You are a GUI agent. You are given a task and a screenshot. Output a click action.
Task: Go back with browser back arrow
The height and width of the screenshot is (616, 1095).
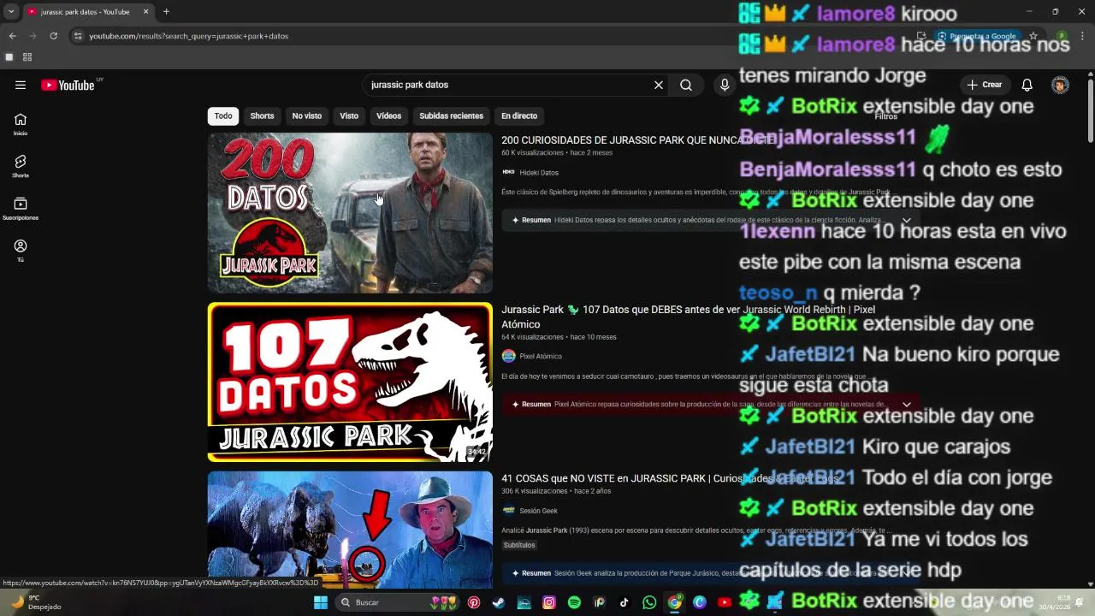point(12,36)
